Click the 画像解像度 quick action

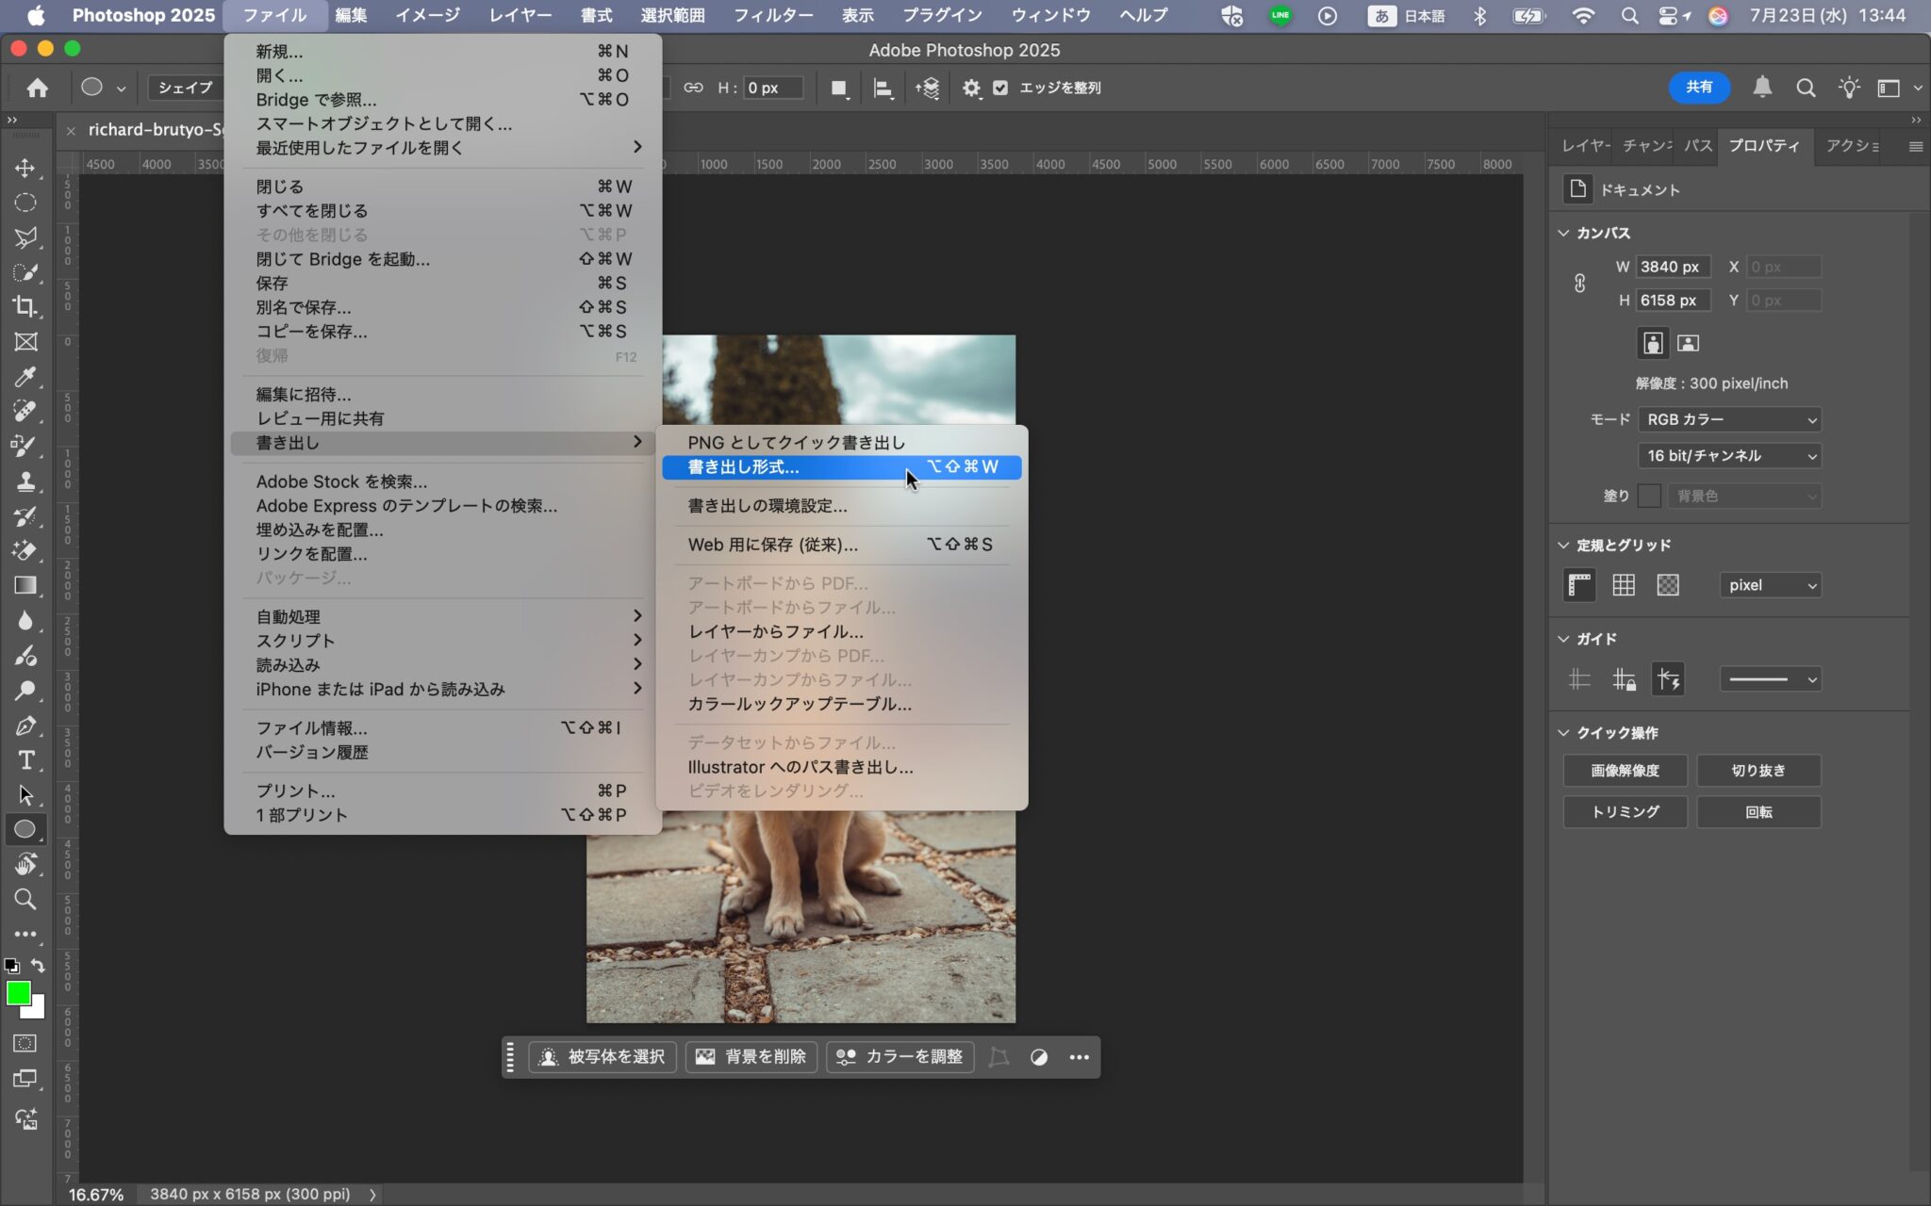coord(1624,770)
